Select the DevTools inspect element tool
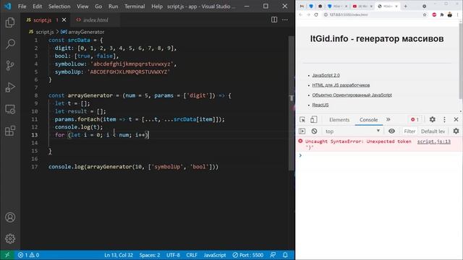Image resolution: width=463 pixels, height=260 pixels. 302,119
